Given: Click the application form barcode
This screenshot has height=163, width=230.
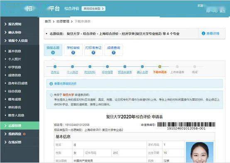Looking at the screenshot, I should coord(186,124).
